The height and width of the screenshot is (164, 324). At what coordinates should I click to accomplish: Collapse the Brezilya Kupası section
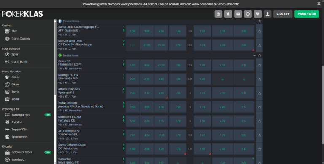254,55
